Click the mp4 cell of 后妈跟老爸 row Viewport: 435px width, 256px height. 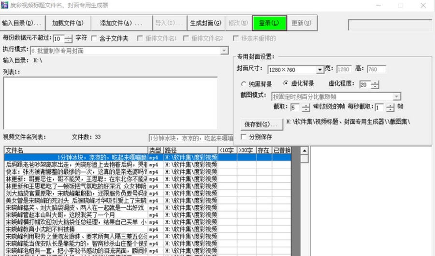(156, 165)
